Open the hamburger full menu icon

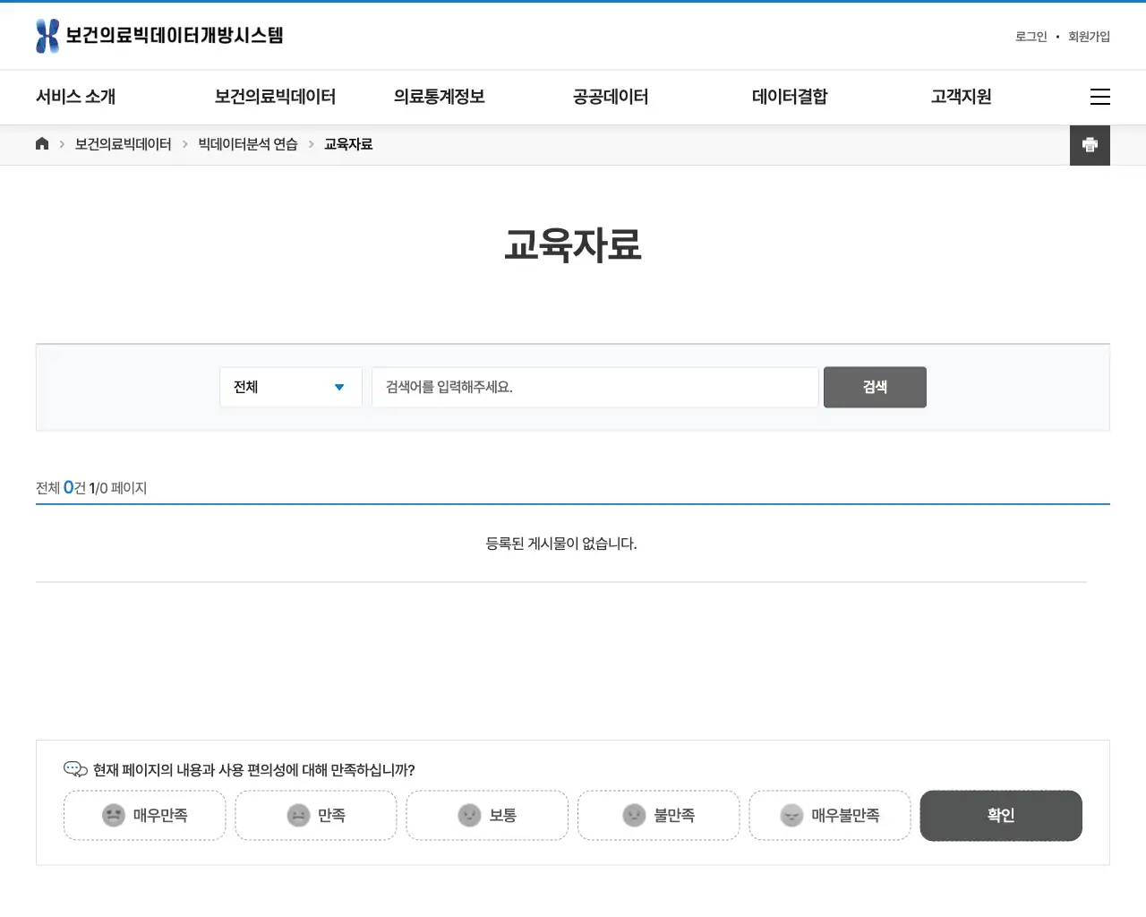click(x=1100, y=97)
